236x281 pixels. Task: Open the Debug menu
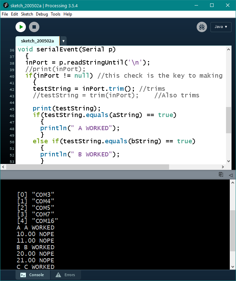pos(42,14)
